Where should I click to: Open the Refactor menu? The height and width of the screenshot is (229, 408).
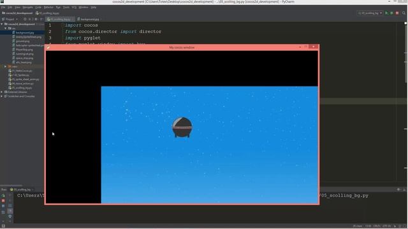[48, 7]
